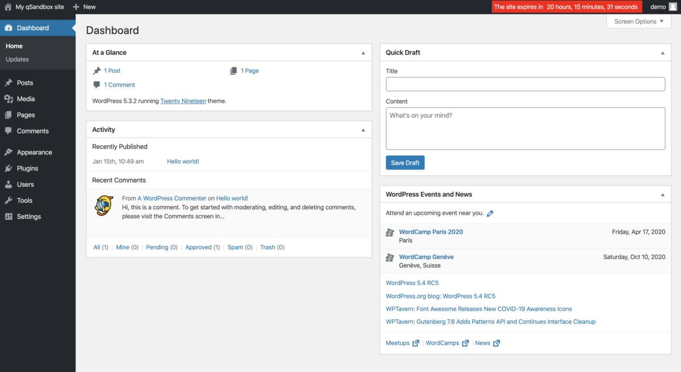Collapse the At a Glance panel
The width and height of the screenshot is (681, 372).
click(363, 53)
